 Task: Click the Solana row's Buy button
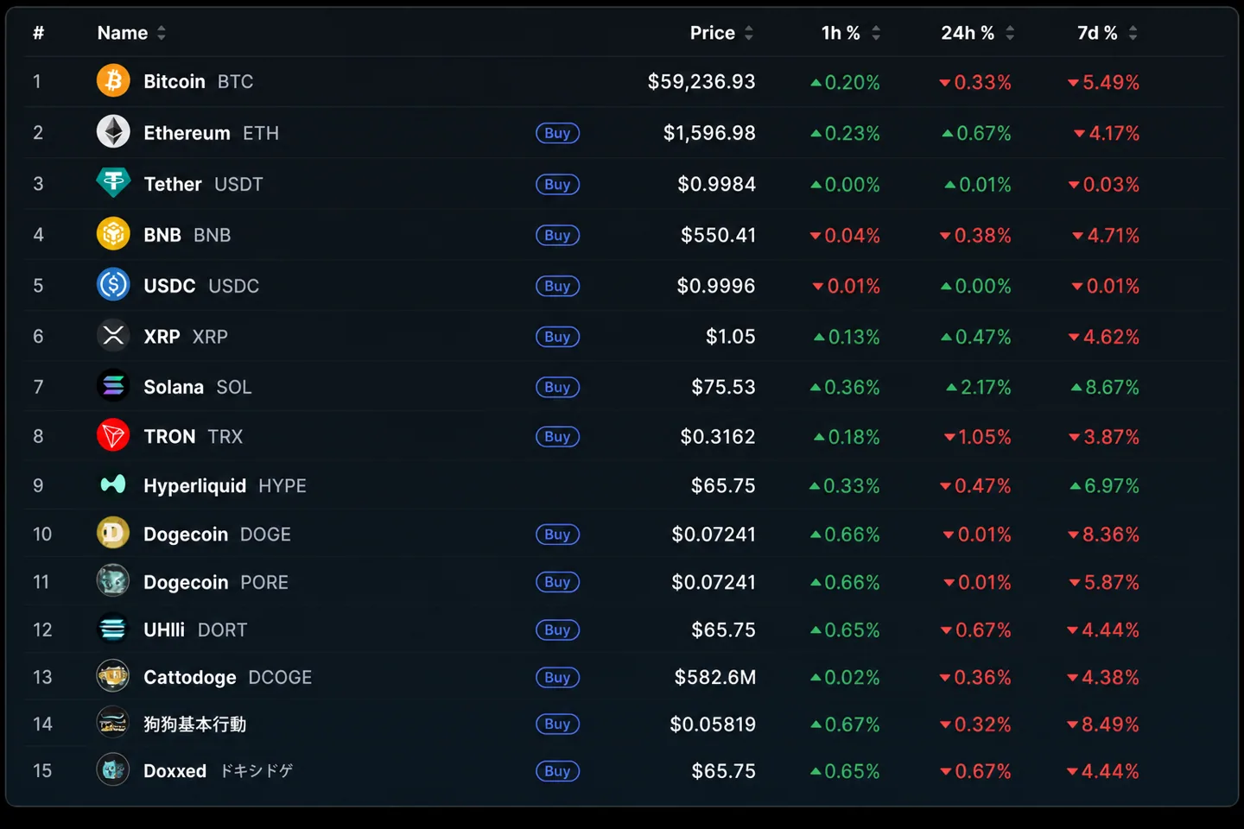pyautogui.click(x=557, y=387)
